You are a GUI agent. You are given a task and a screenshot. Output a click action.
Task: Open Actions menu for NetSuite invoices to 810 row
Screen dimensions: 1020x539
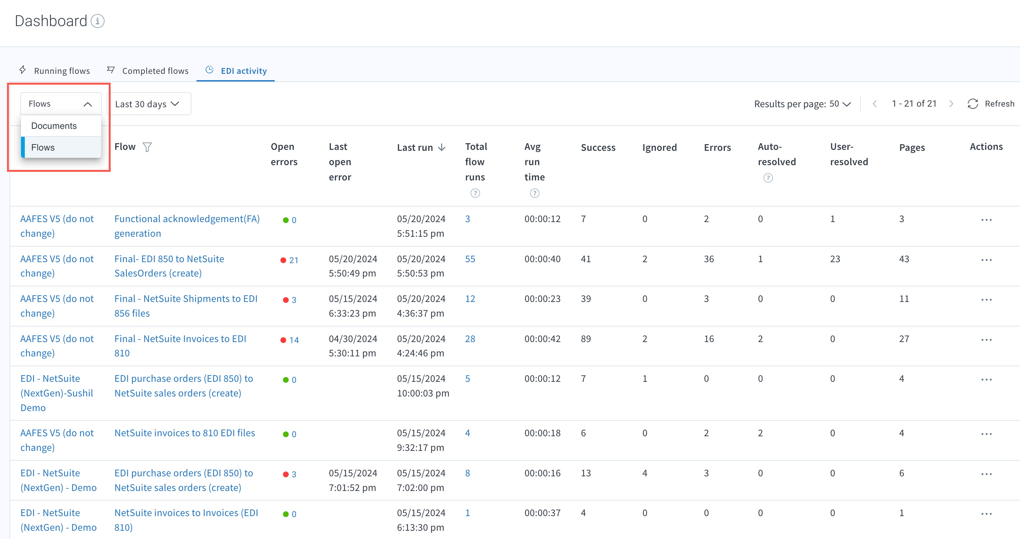tap(987, 434)
